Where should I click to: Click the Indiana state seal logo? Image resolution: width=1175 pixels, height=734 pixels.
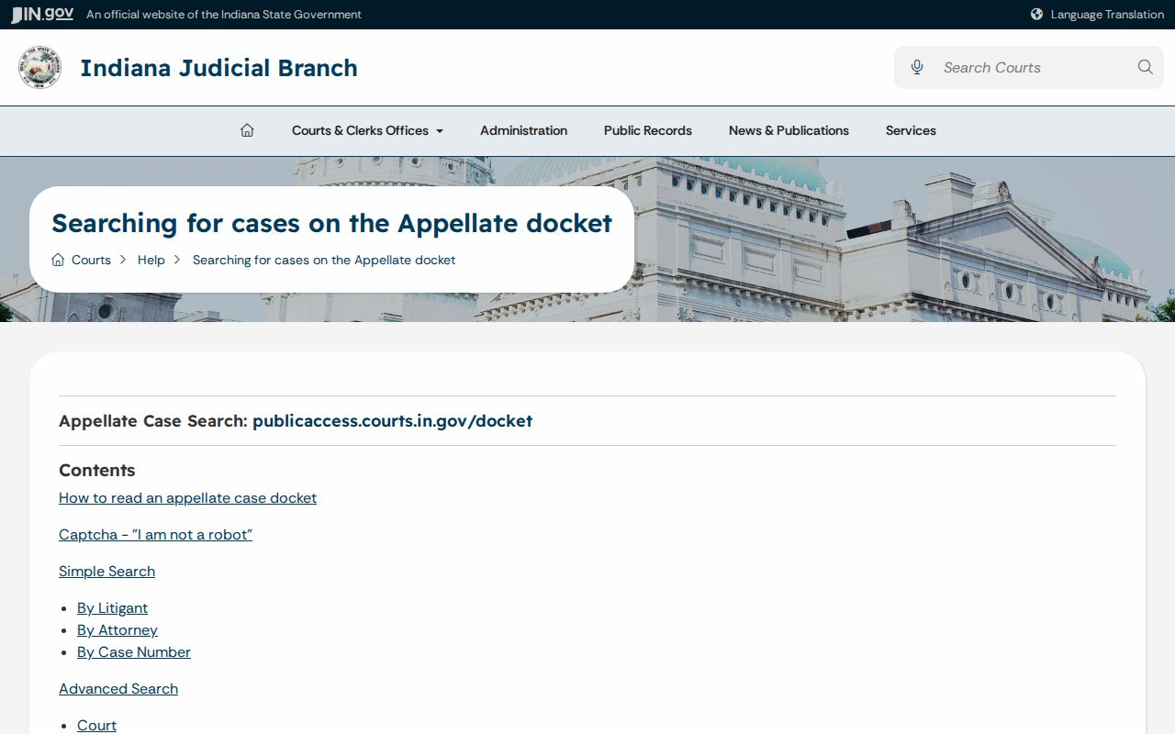(39, 68)
